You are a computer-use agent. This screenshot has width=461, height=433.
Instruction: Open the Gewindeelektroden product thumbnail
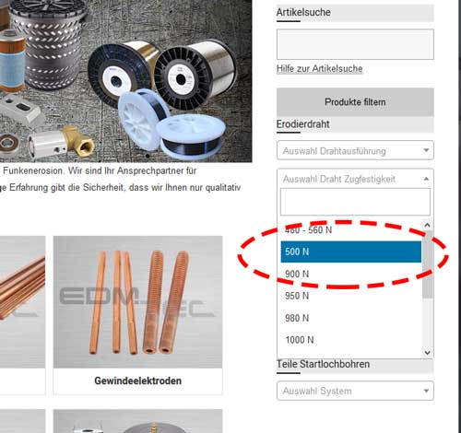click(137, 302)
